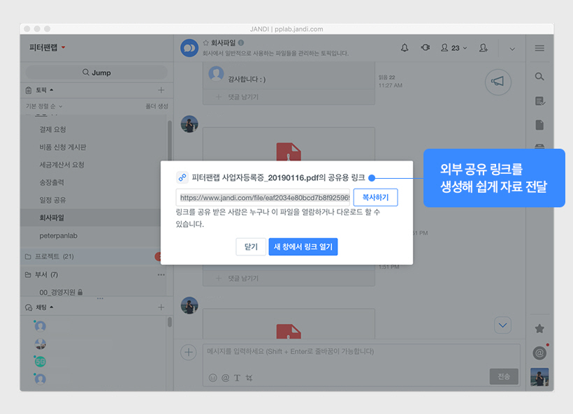The image size is (573, 414).
Task: Open the mentions @ icon in right sidebar
Action: 539,353
